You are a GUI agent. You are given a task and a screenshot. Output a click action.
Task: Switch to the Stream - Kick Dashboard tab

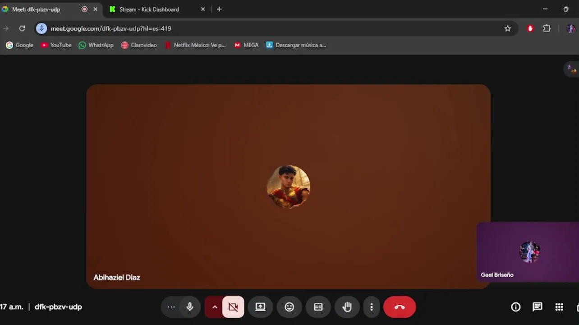tap(149, 9)
